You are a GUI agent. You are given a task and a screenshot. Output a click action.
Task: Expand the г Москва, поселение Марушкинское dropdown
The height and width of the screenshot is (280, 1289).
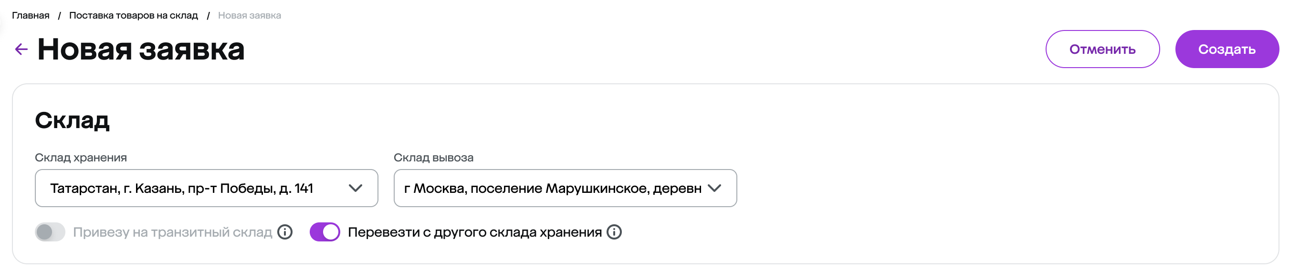click(553, 188)
